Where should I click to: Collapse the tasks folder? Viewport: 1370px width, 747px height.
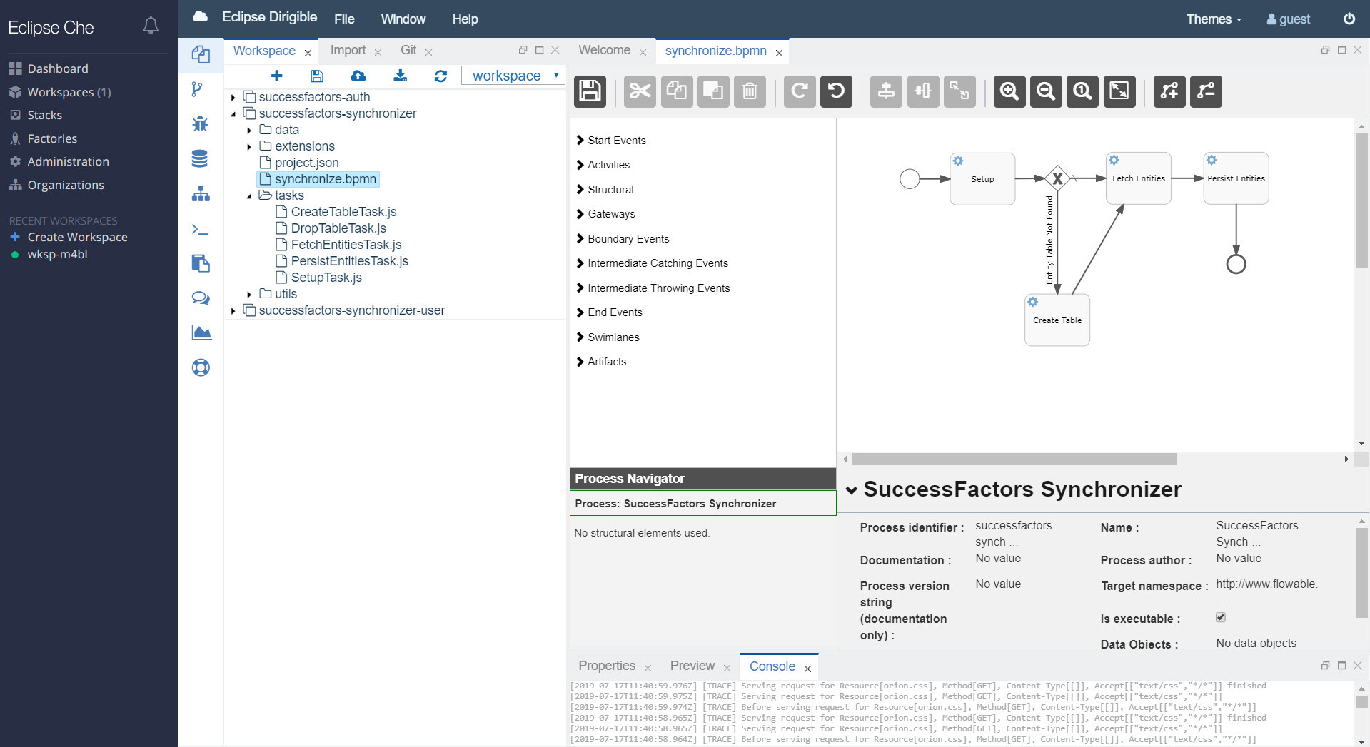point(249,195)
